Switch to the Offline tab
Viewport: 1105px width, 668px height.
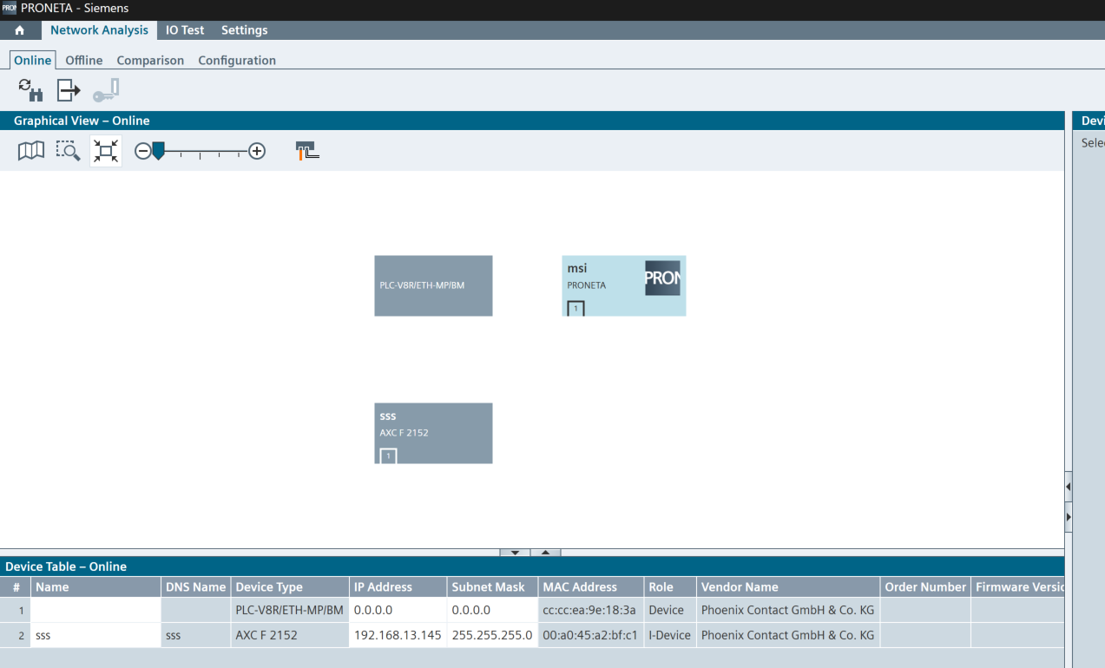click(84, 61)
